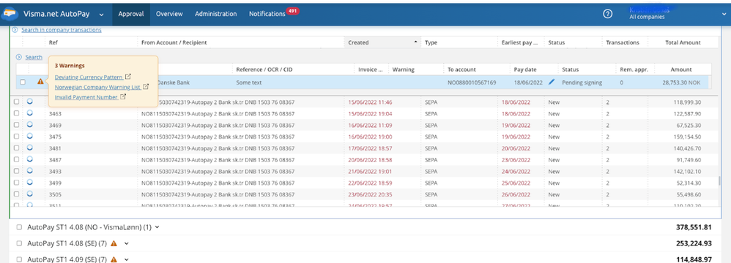Expand AutoPay ST1 4.08 (NO - VismaLønn) company group
The width and height of the screenshot is (731, 263).
[x=157, y=228]
